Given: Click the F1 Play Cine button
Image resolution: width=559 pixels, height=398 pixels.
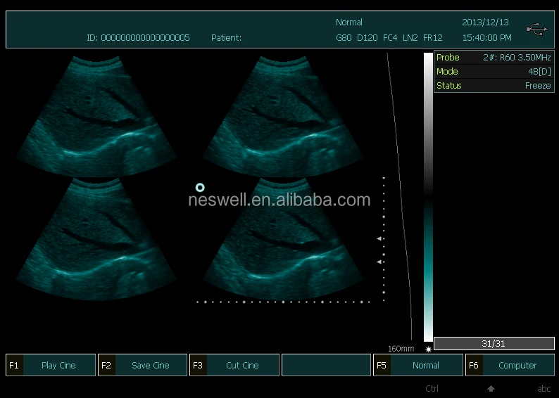Looking at the screenshot, I should click(51, 365).
